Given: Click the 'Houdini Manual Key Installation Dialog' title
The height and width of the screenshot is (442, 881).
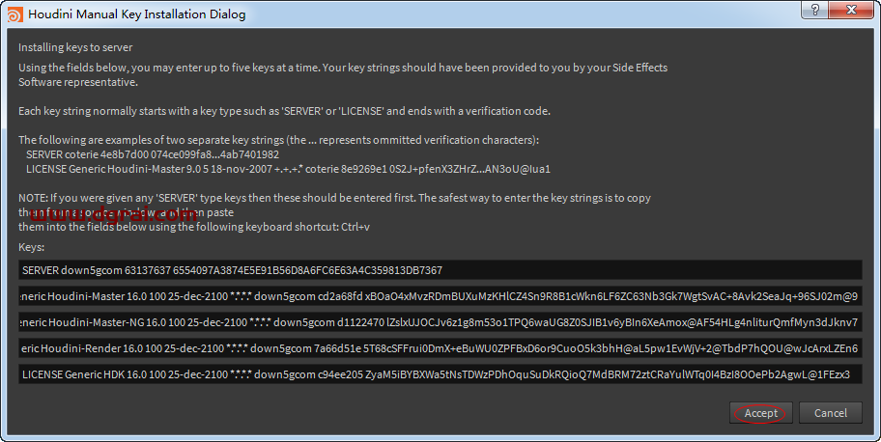Looking at the screenshot, I should pos(137,14).
